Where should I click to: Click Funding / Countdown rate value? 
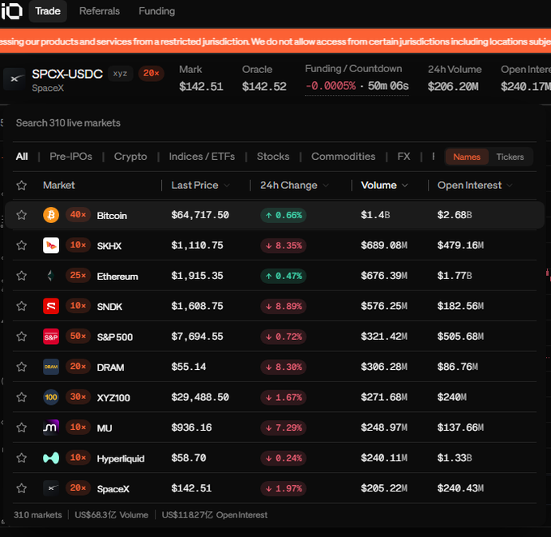point(331,85)
